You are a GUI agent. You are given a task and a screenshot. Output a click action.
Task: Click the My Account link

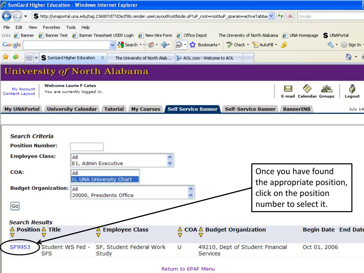pyautogui.click(x=23, y=89)
